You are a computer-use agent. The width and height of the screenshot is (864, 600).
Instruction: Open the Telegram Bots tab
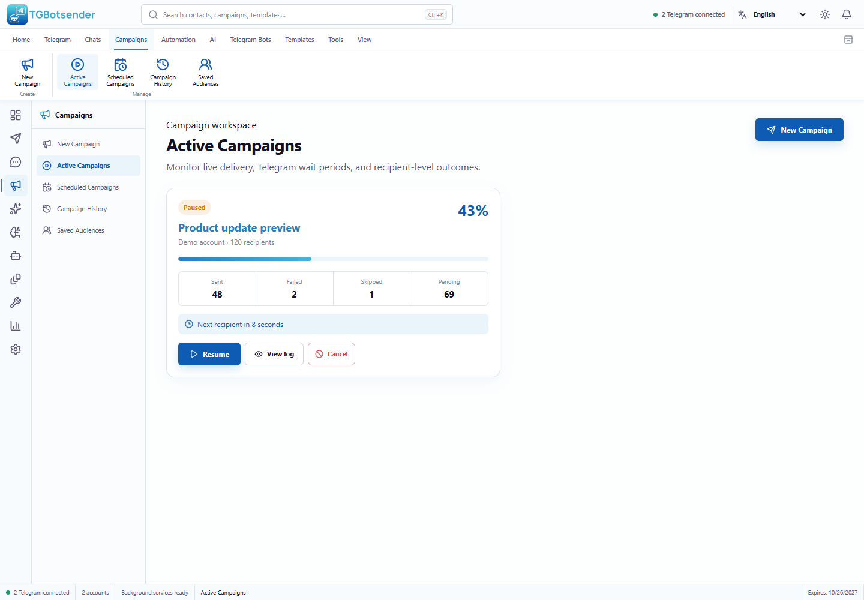pos(250,40)
